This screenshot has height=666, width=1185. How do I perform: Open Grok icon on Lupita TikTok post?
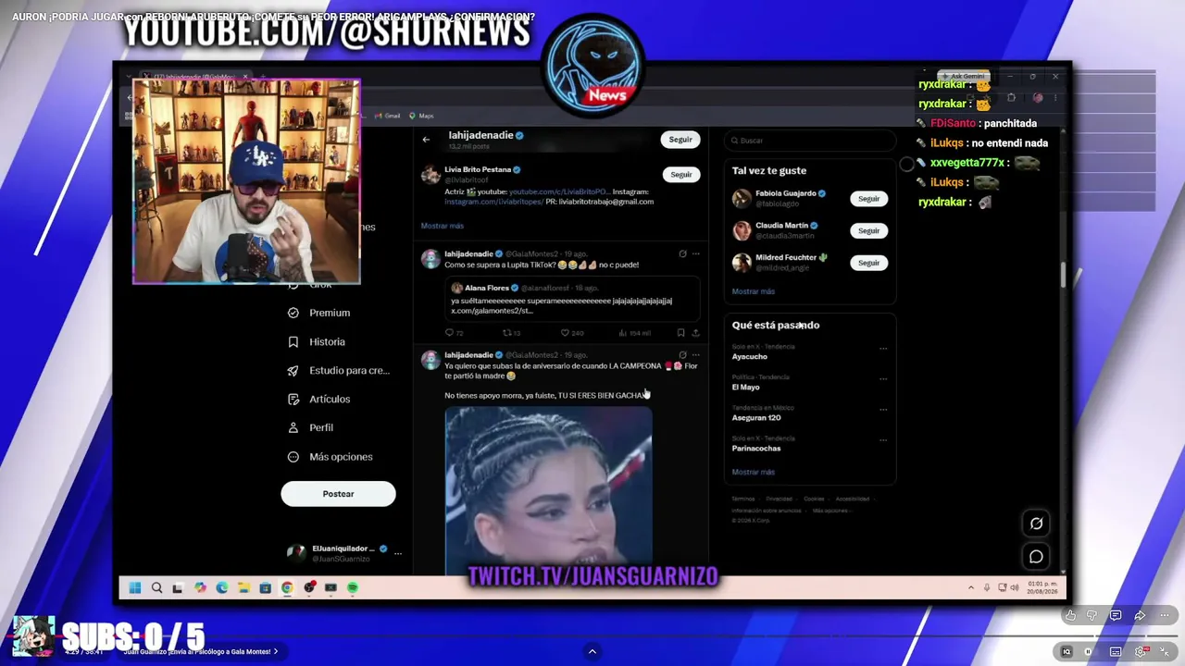682,253
